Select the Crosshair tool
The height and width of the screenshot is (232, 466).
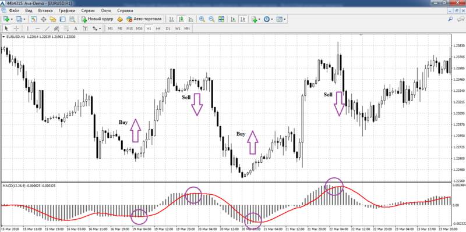coord(16,28)
